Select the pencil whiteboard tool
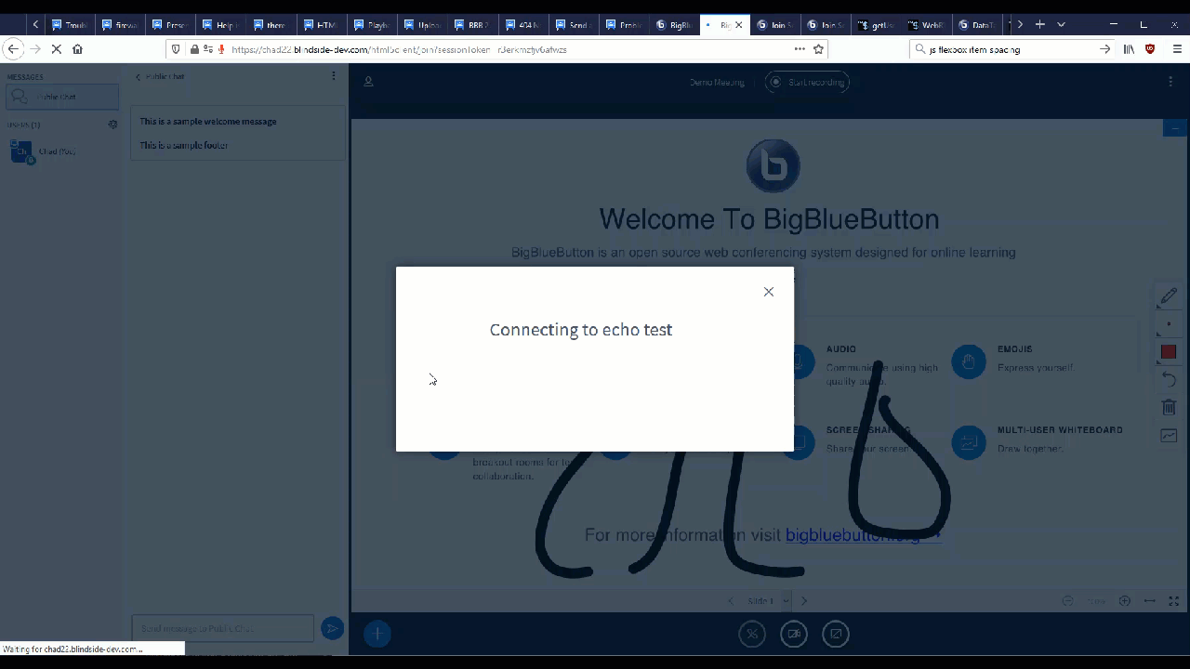The height and width of the screenshot is (669, 1190). click(1169, 296)
